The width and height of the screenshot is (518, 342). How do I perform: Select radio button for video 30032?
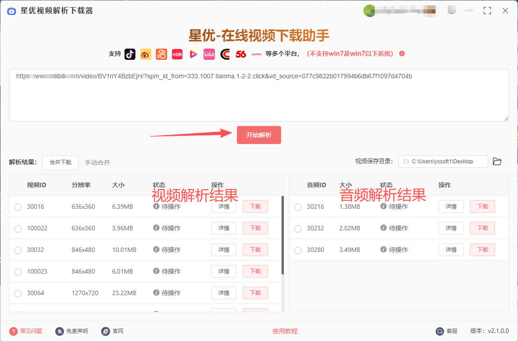[18, 250]
